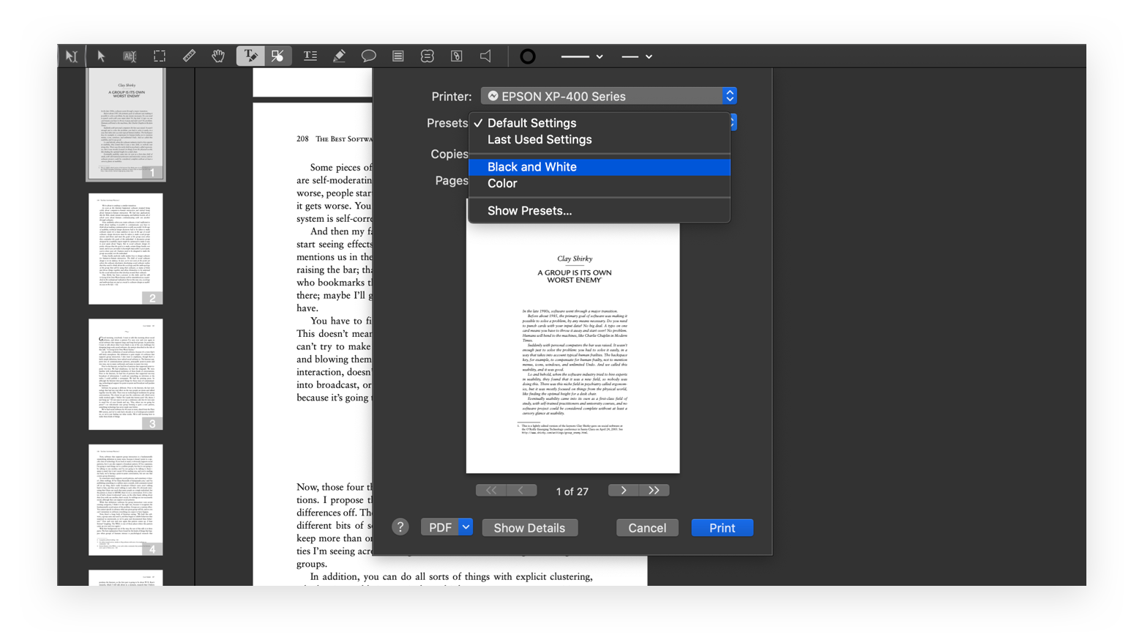Choose Last Used Settings preset
This screenshot has width=1142, height=640.
click(539, 139)
